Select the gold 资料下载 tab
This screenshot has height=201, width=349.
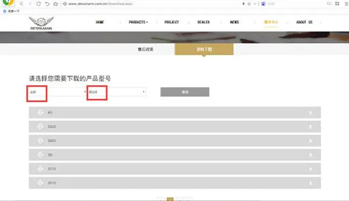204,49
